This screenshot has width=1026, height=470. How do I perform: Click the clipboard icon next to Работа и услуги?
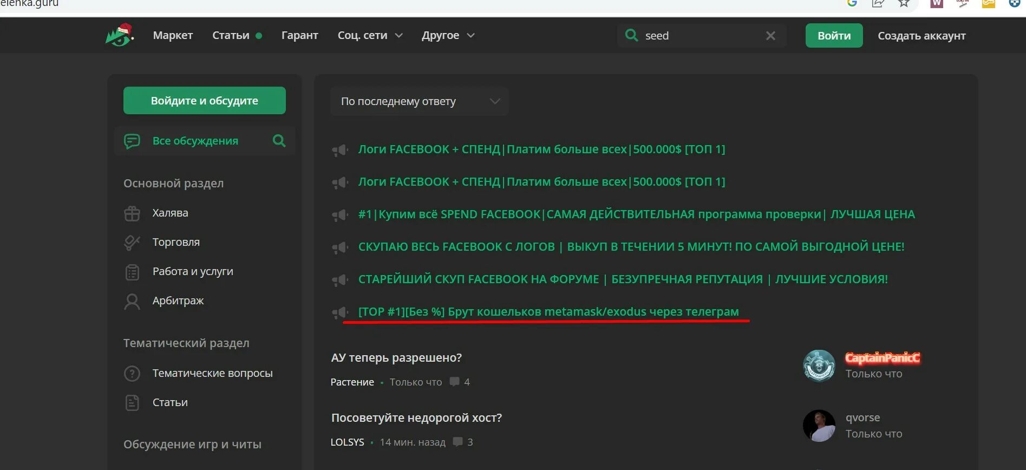click(x=132, y=272)
